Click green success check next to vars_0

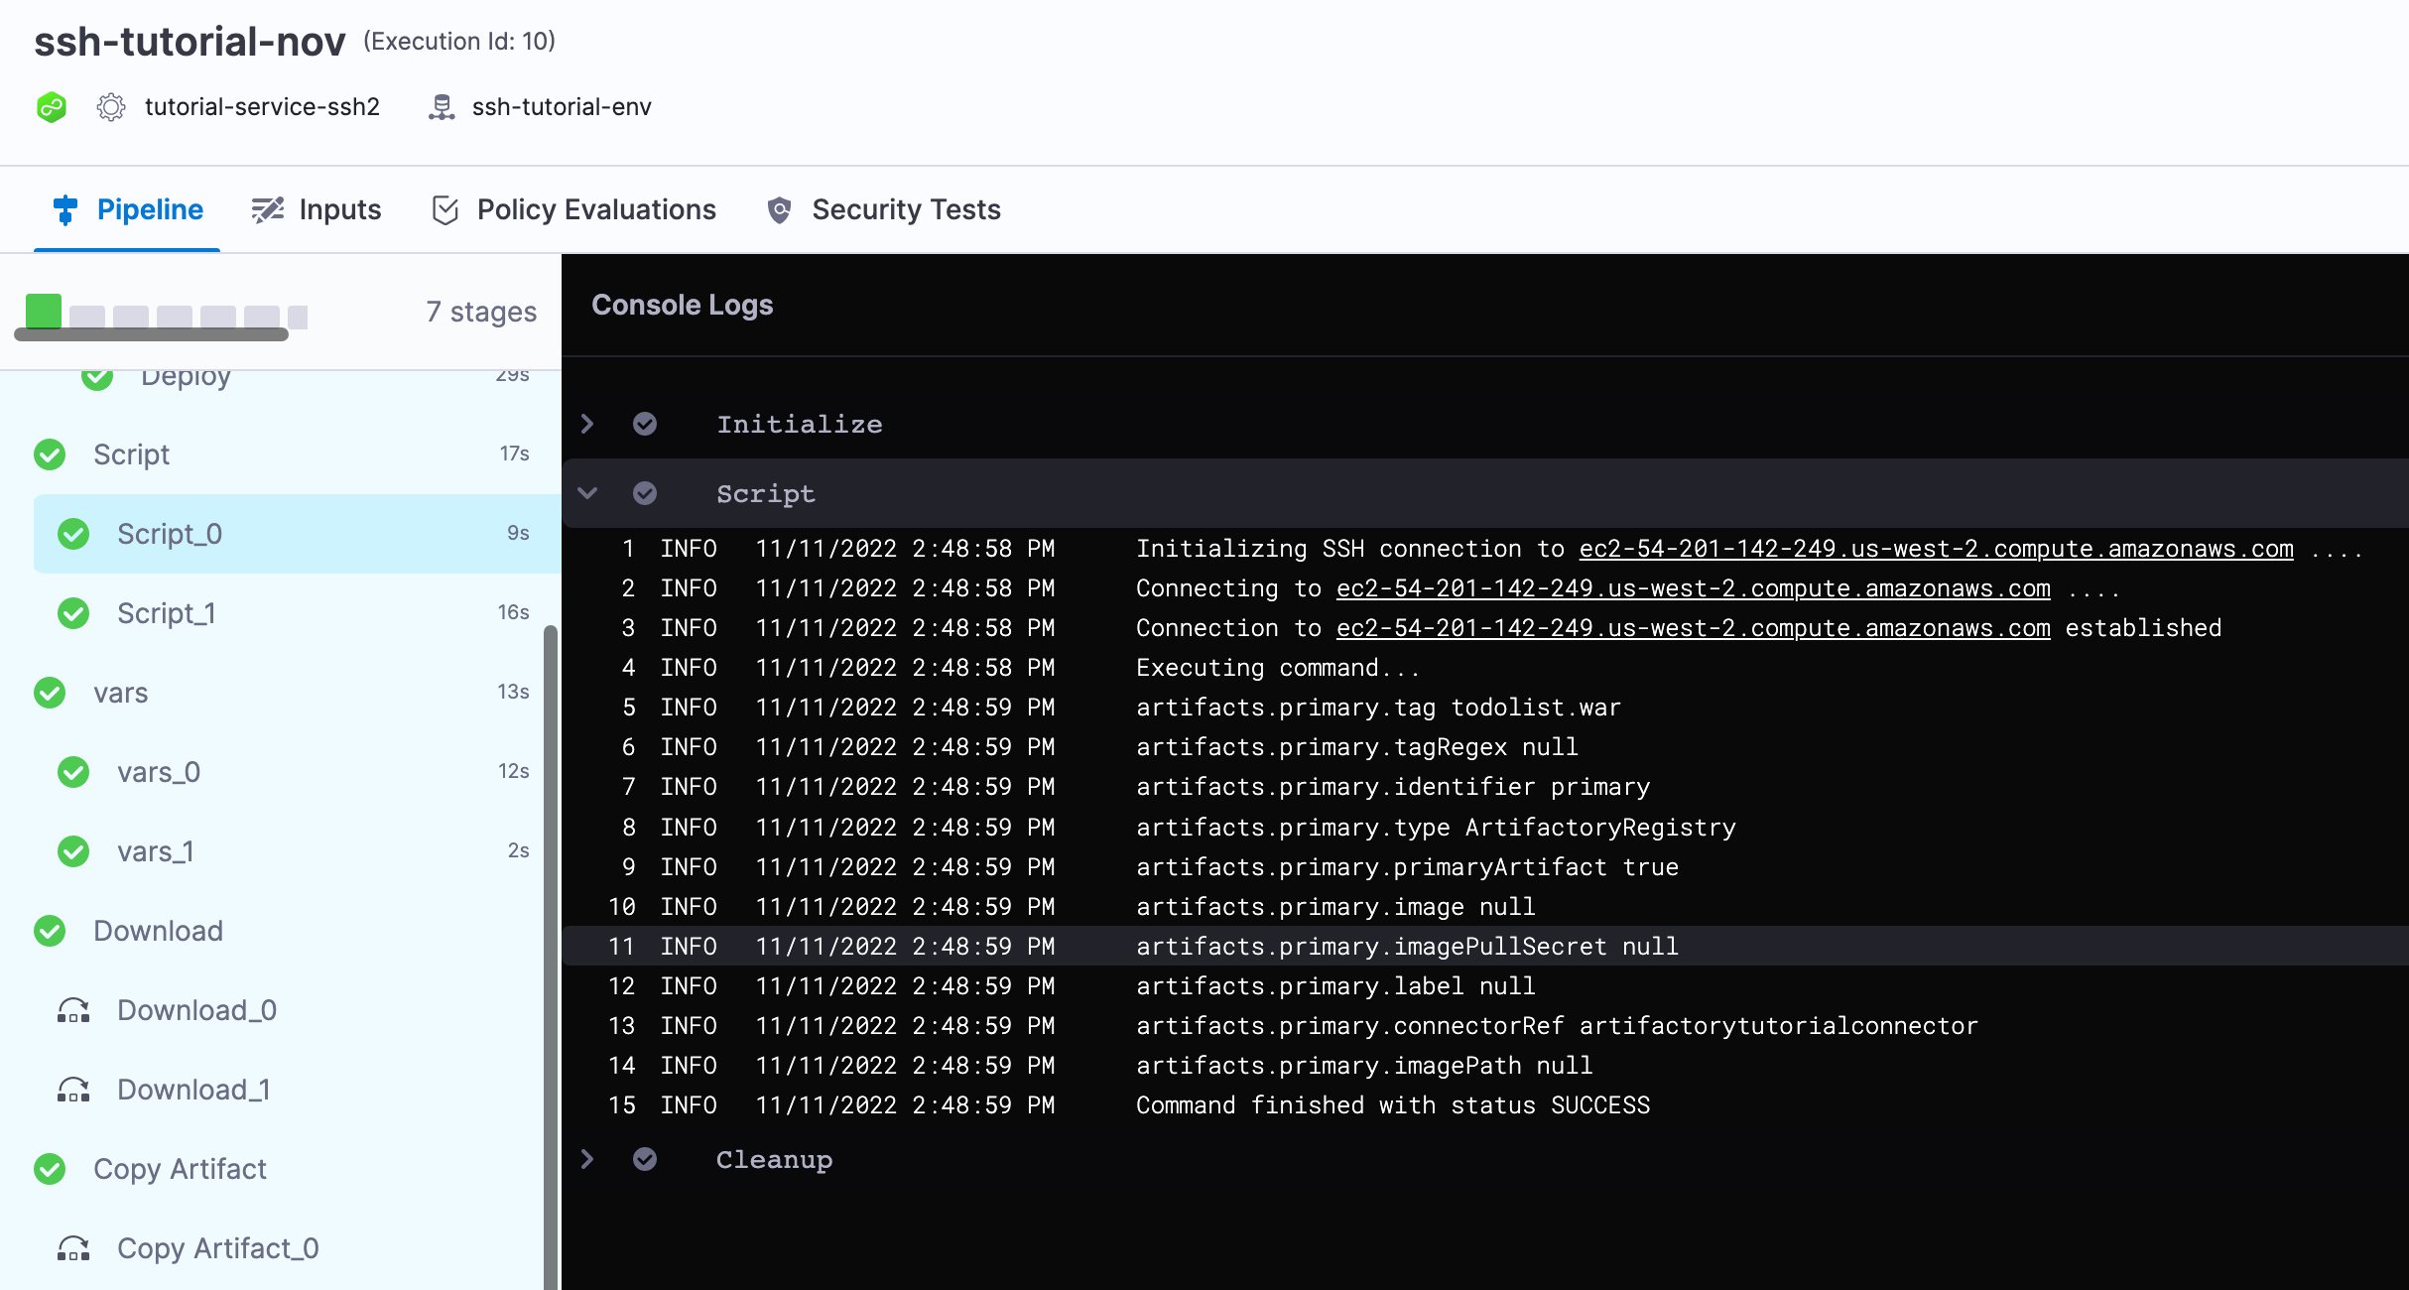pos(73,772)
